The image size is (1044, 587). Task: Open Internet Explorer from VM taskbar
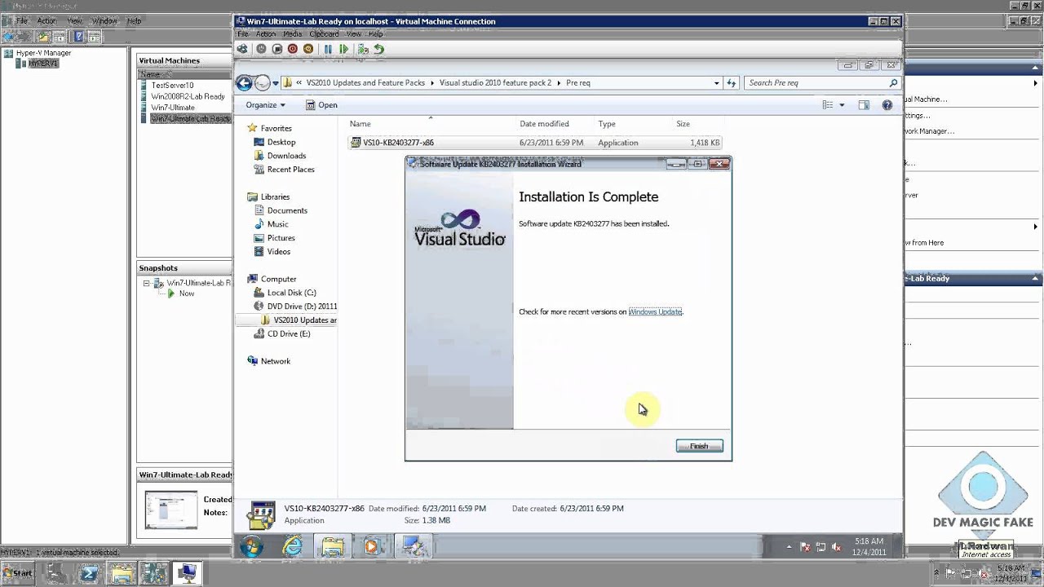point(292,546)
